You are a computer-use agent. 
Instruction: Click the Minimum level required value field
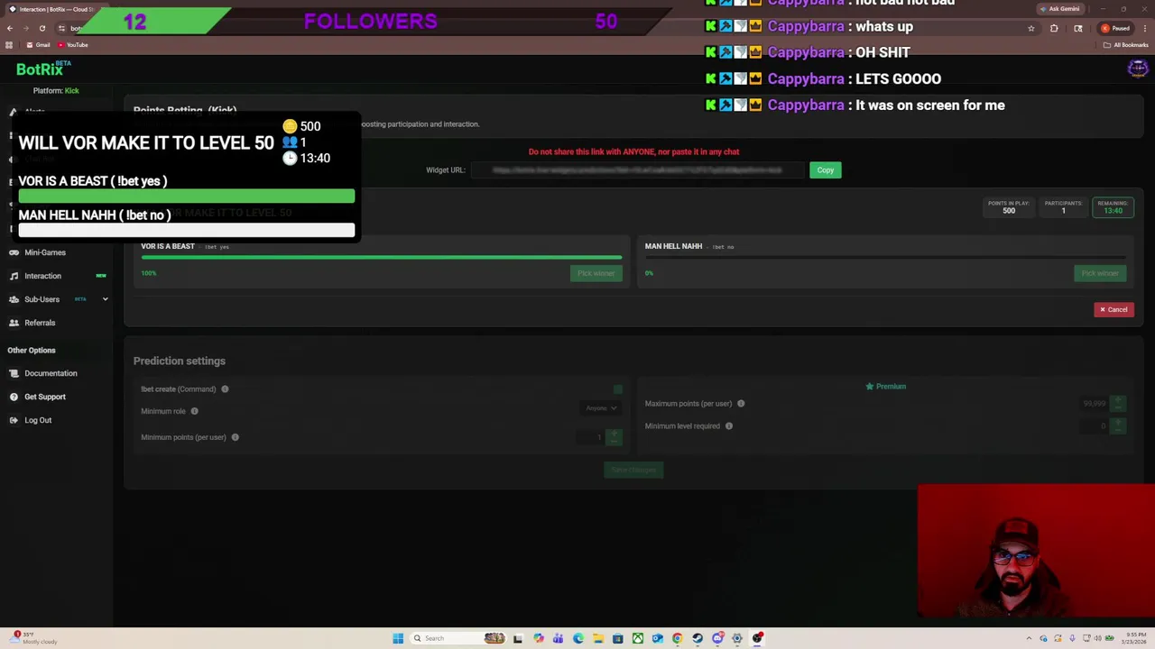click(1095, 426)
